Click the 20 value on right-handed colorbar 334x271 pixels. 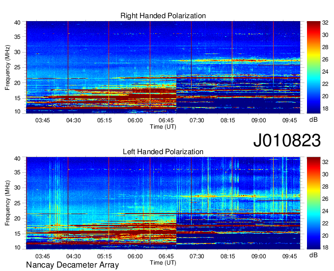click(x=325, y=96)
